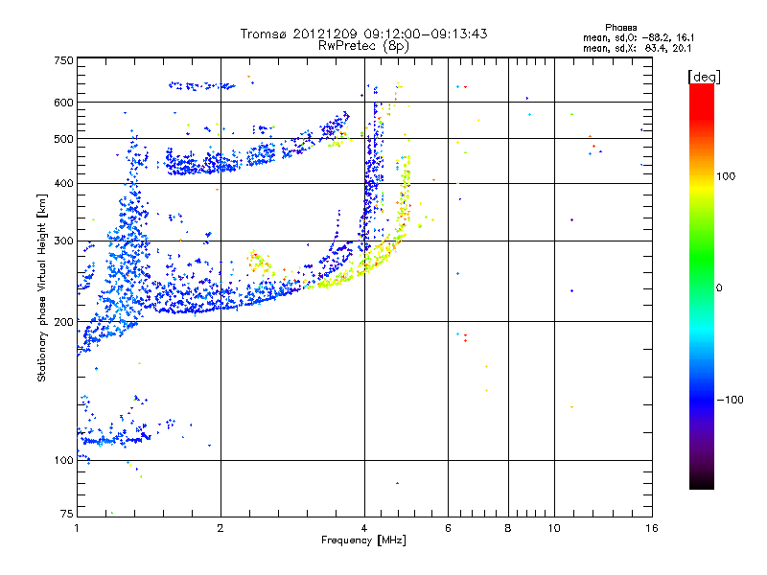This screenshot has height=575, width=767.
Task: Click y-axis tick label '75'
Action: 67,514
